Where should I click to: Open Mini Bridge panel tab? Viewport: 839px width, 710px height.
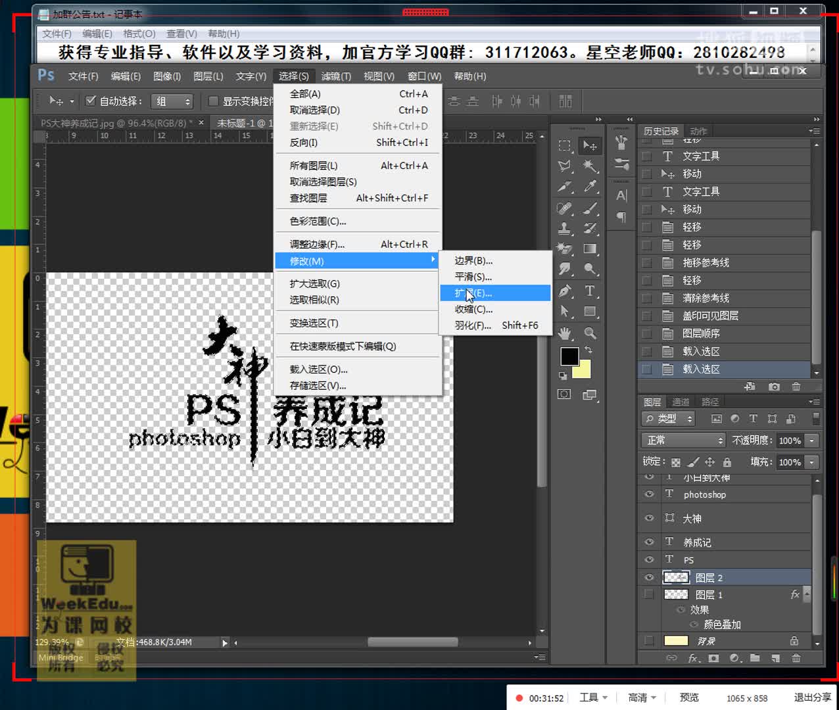[x=60, y=657]
